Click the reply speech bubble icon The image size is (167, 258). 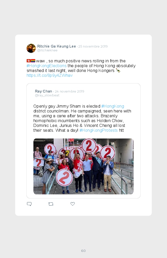29,204
